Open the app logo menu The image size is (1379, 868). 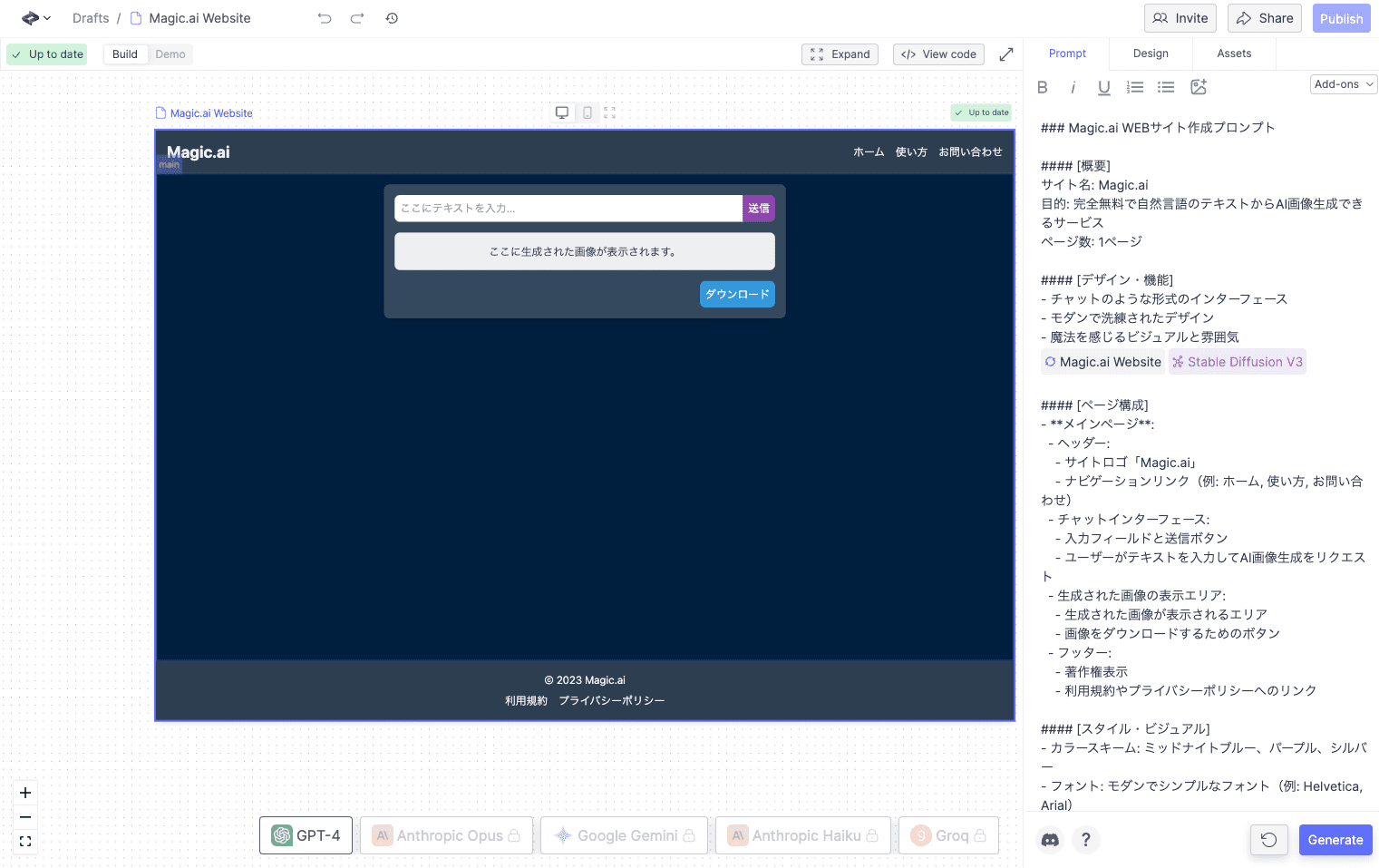35,18
